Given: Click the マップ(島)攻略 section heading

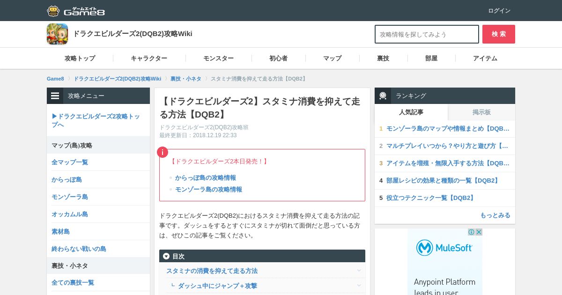Looking at the screenshot, I should (x=72, y=145).
